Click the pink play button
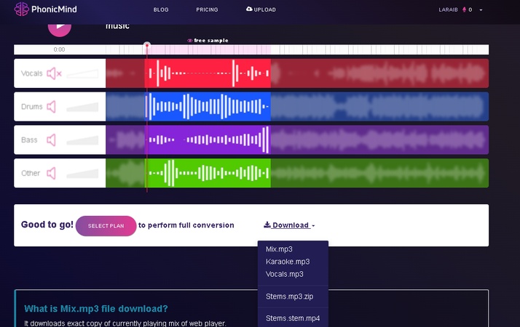The image size is (520, 327). 60,28
